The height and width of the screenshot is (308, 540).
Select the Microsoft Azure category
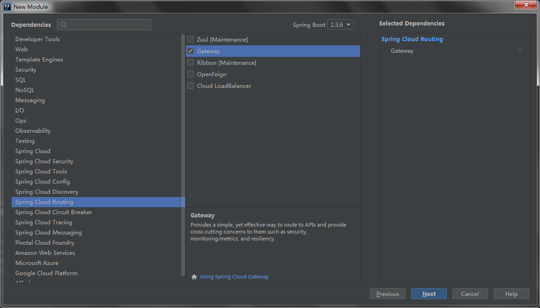96,263
